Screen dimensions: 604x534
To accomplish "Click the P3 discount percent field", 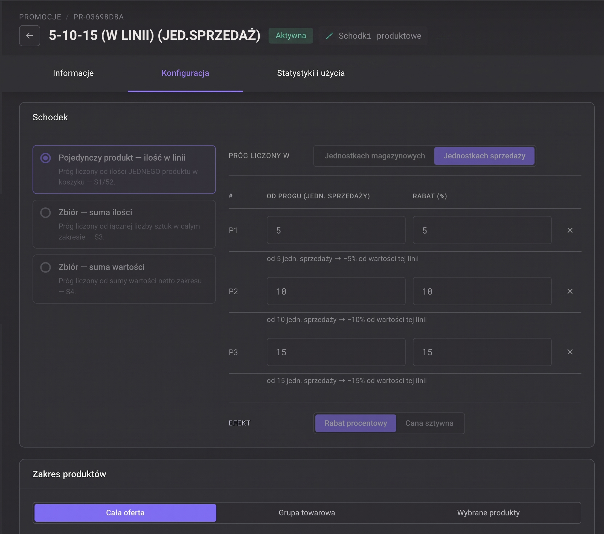I will [x=482, y=352].
